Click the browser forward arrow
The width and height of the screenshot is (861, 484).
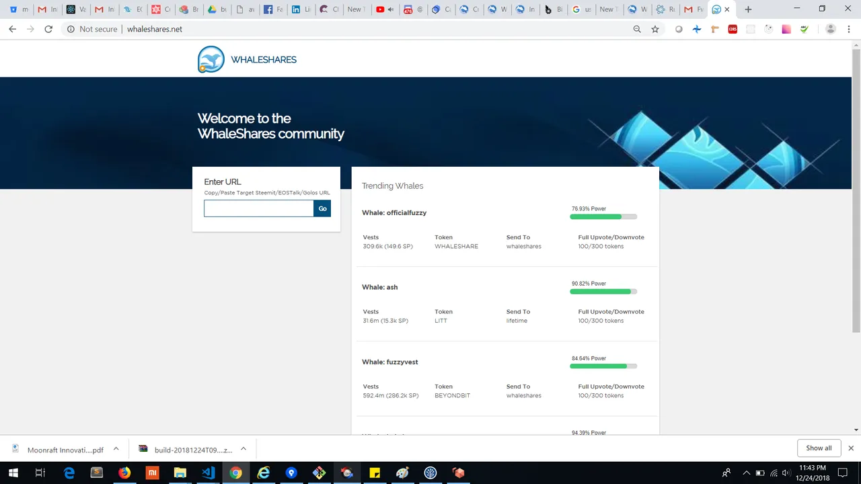coord(30,29)
